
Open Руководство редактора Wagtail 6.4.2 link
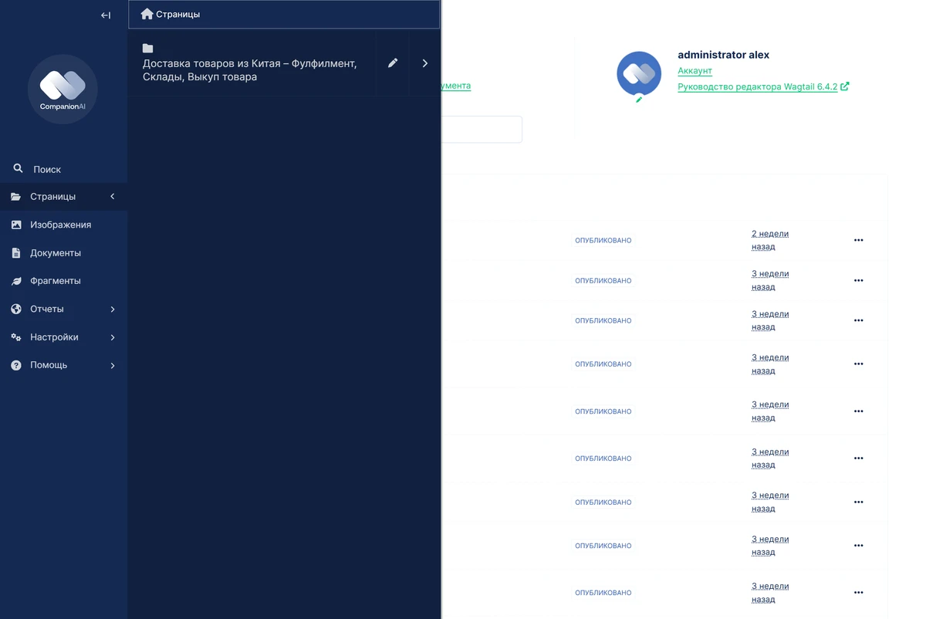757,87
